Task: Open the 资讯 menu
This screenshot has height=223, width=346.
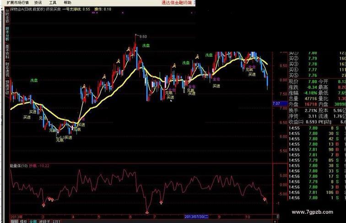Action: coord(38,3)
